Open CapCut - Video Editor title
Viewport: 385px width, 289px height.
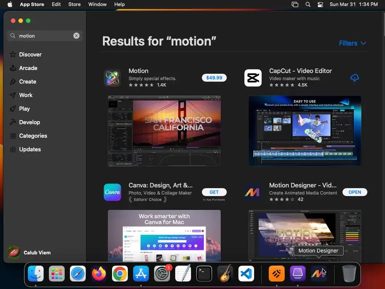pos(300,71)
